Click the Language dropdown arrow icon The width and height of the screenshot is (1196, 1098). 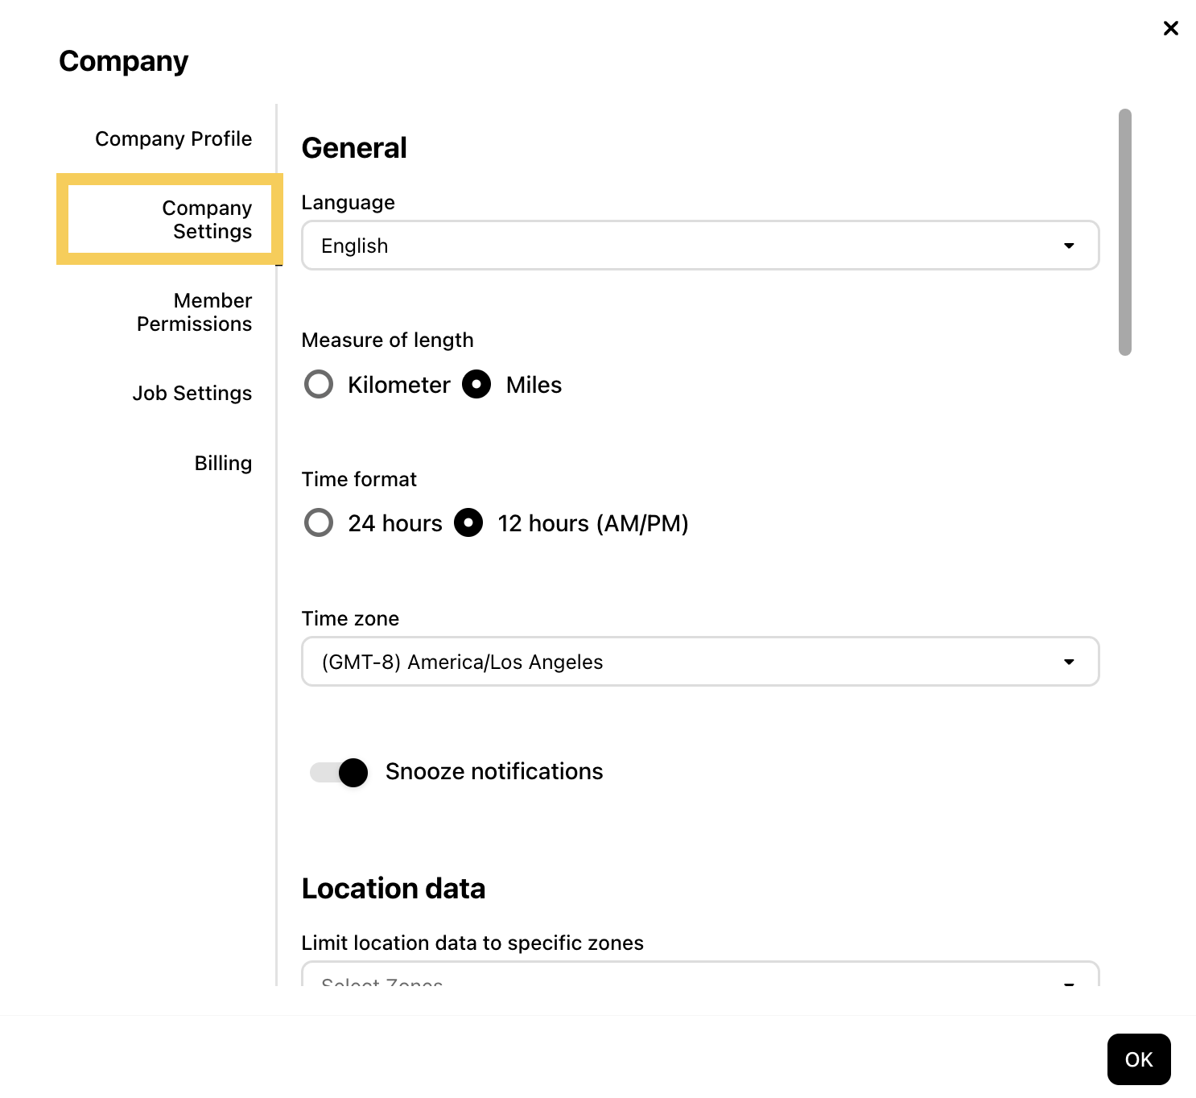1069,246
